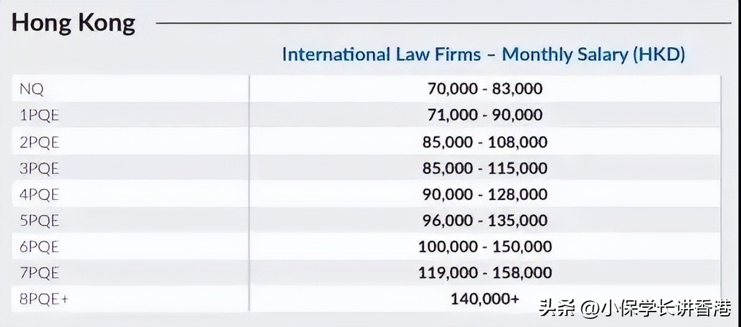Select the NQ row label

tap(32, 89)
